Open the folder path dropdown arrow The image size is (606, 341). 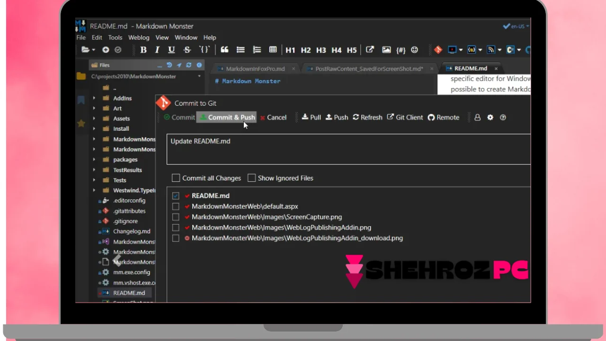point(199,76)
